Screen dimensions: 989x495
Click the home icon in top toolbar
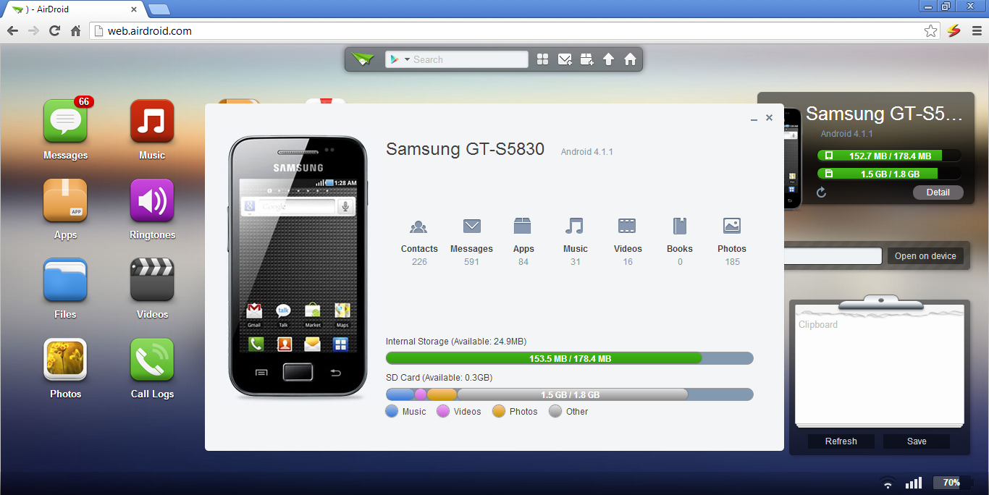pyautogui.click(x=630, y=59)
